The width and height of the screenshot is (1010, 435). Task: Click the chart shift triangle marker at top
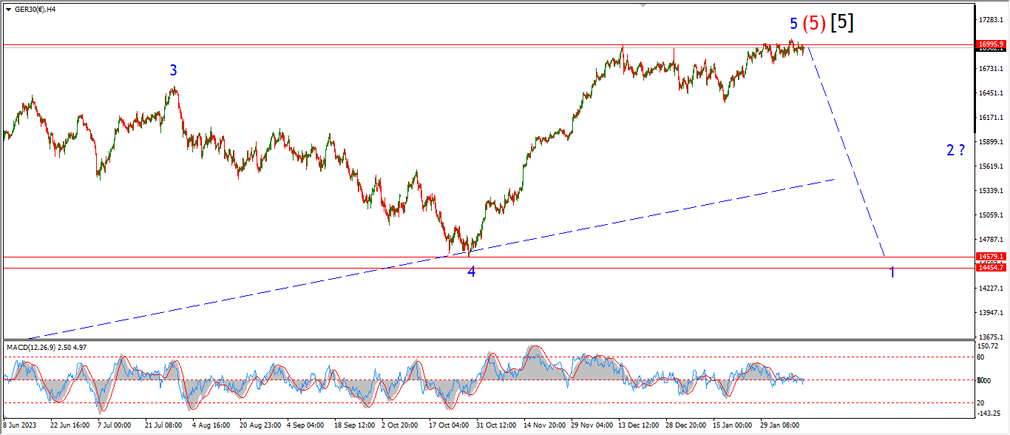point(643,5)
